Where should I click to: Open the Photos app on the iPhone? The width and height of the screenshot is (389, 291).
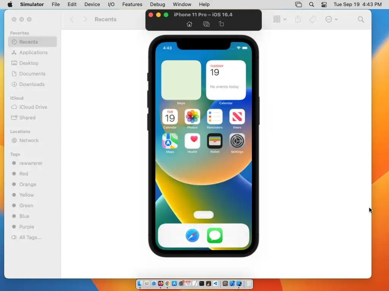[192, 117]
